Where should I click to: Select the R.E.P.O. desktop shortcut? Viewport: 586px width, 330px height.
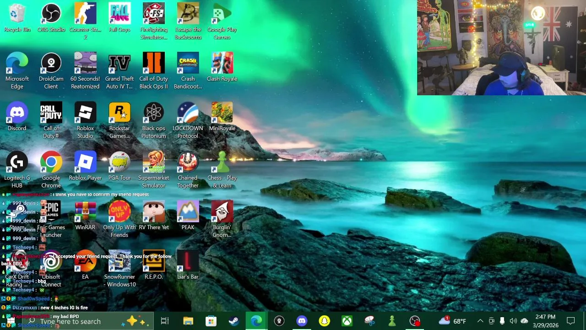153,266
